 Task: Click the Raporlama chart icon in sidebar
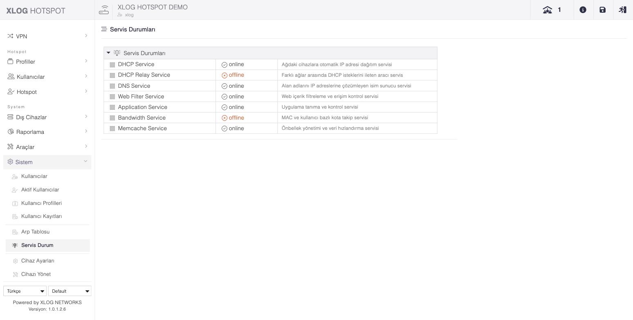[x=11, y=132]
